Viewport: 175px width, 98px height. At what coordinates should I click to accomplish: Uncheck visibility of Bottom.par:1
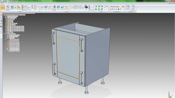click(5, 19)
